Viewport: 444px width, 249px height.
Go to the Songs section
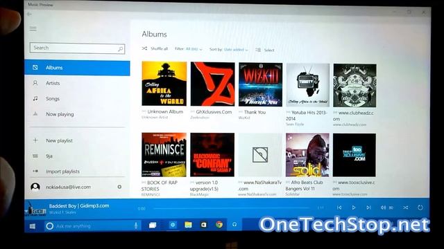coord(77,98)
